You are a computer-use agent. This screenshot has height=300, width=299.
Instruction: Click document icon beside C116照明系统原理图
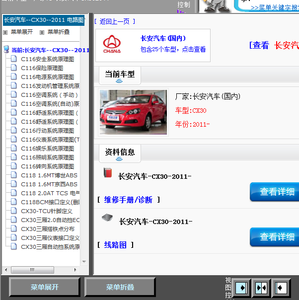[x=13, y=157]
